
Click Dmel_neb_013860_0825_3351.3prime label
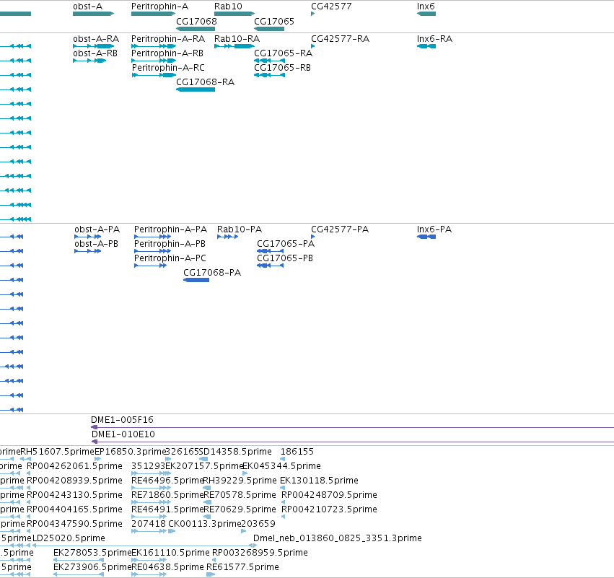click(338, 538)
